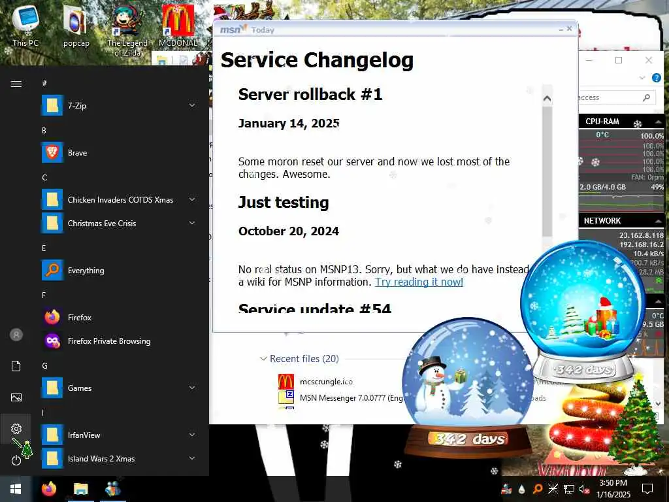
Task: Click the MSN Today vertical scrollbar thumb
Action: coord(547,171)
